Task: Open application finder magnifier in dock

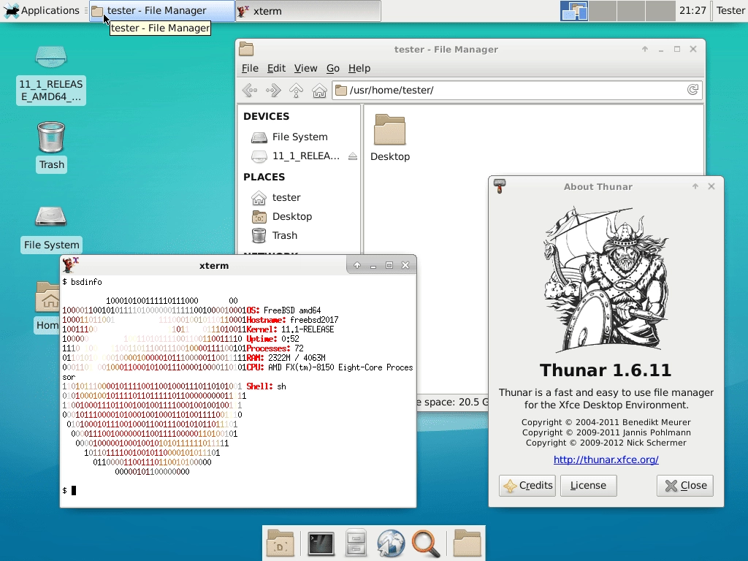Action: (426, 543)
